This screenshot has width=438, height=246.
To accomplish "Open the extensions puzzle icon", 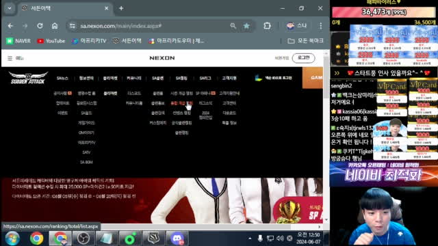I will point(267,26).
